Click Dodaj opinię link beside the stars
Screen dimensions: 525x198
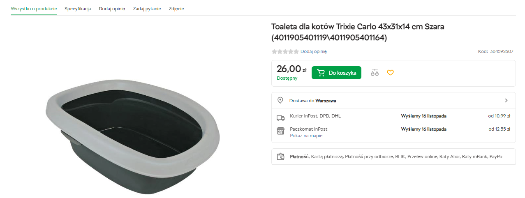[x=313, y=52]
